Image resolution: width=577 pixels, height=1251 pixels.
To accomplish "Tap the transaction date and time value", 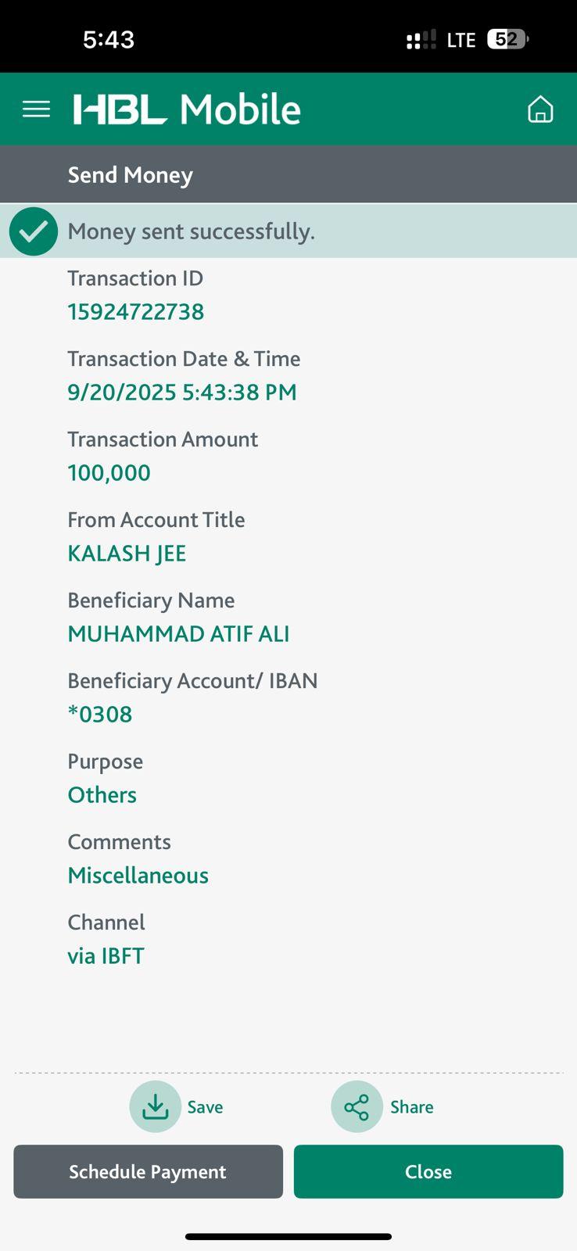I will (182, 393).
